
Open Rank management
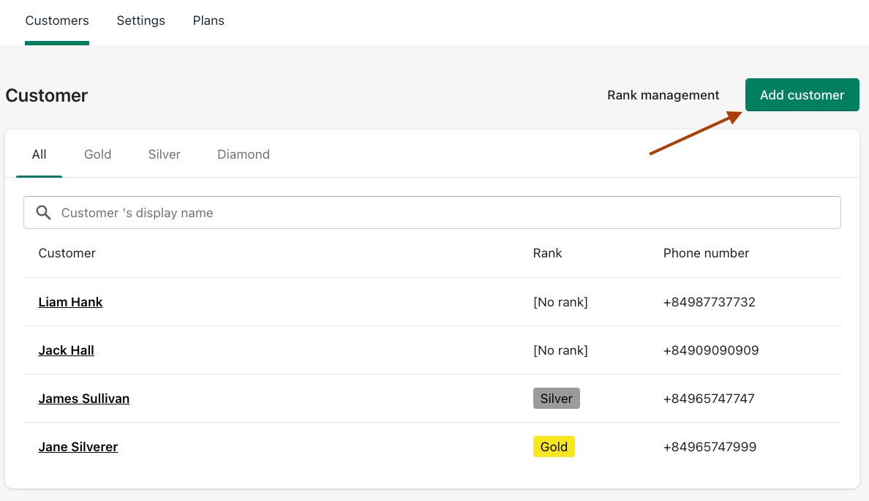point(663,95)
